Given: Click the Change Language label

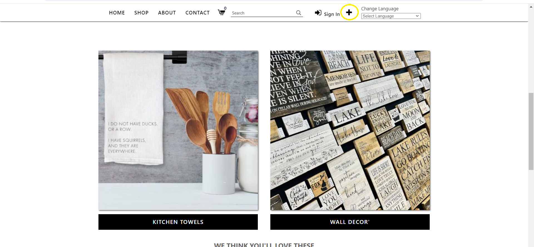Looking at the screenshot, I should pyautogui.click(x=380, y=9).
